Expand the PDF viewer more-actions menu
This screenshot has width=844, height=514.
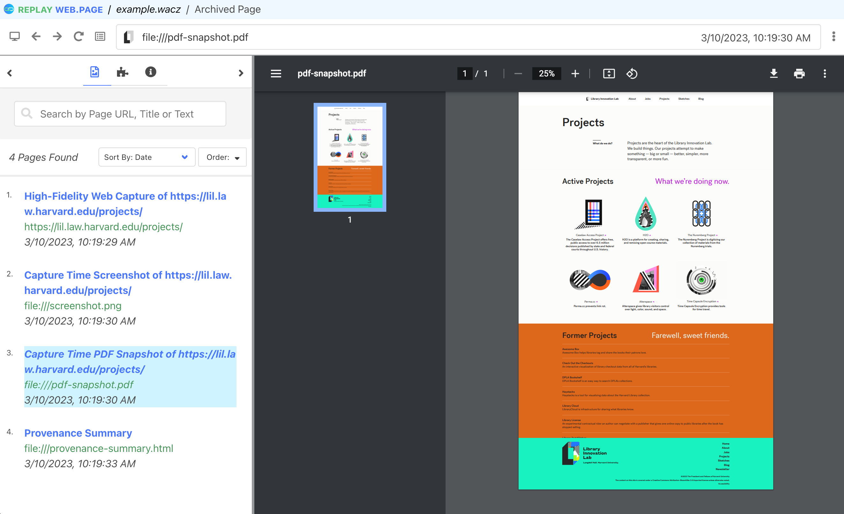(825, 74)
